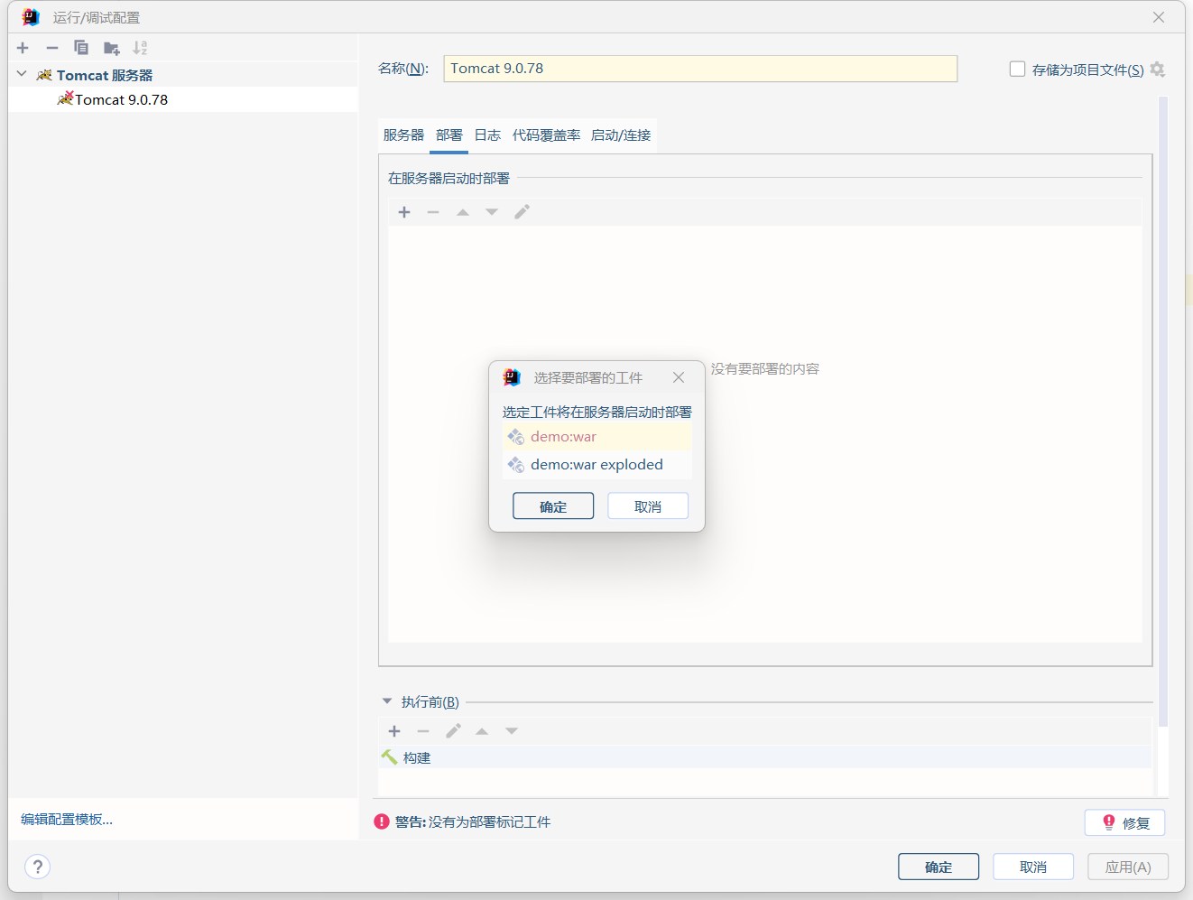Image resolution: width=1193 pixels, height=900 pixels.
Task: Close the 运行/调试配置 dialog window
Action: (x=1159, y=17)
